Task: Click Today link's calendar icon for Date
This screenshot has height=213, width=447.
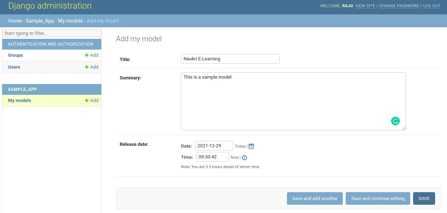Action: [251, 146]
